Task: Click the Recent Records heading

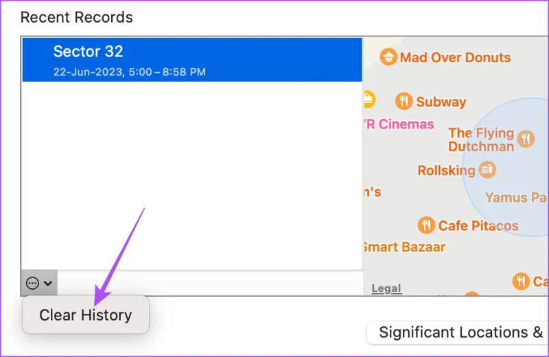Action: click(x=77, y=17)
